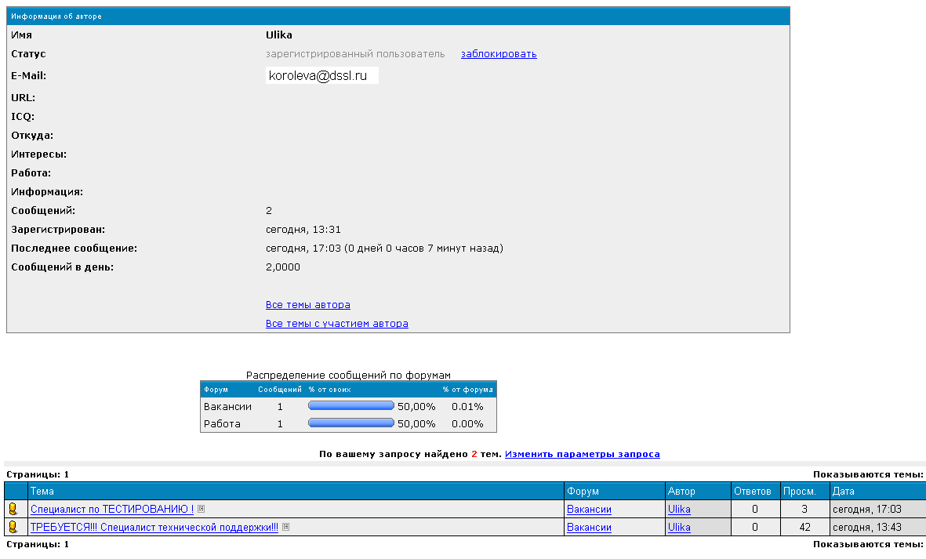Click the koroleva@dssl.ru email field
This screenshot has width=926, height=559.
pos(321,76)
